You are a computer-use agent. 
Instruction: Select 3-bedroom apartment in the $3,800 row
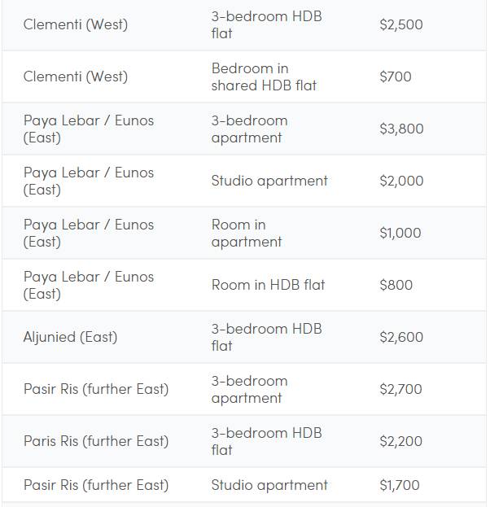tap(249, 129)
